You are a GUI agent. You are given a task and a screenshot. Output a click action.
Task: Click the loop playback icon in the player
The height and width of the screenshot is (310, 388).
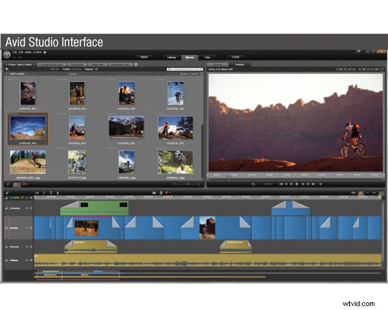(x=253, y=184)
